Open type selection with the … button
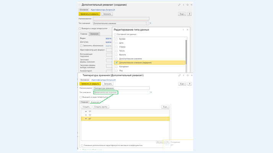 coord(148,23)
